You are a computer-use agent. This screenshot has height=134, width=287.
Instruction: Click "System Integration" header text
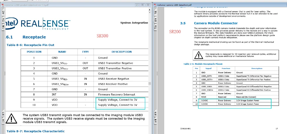click(134, 23)
